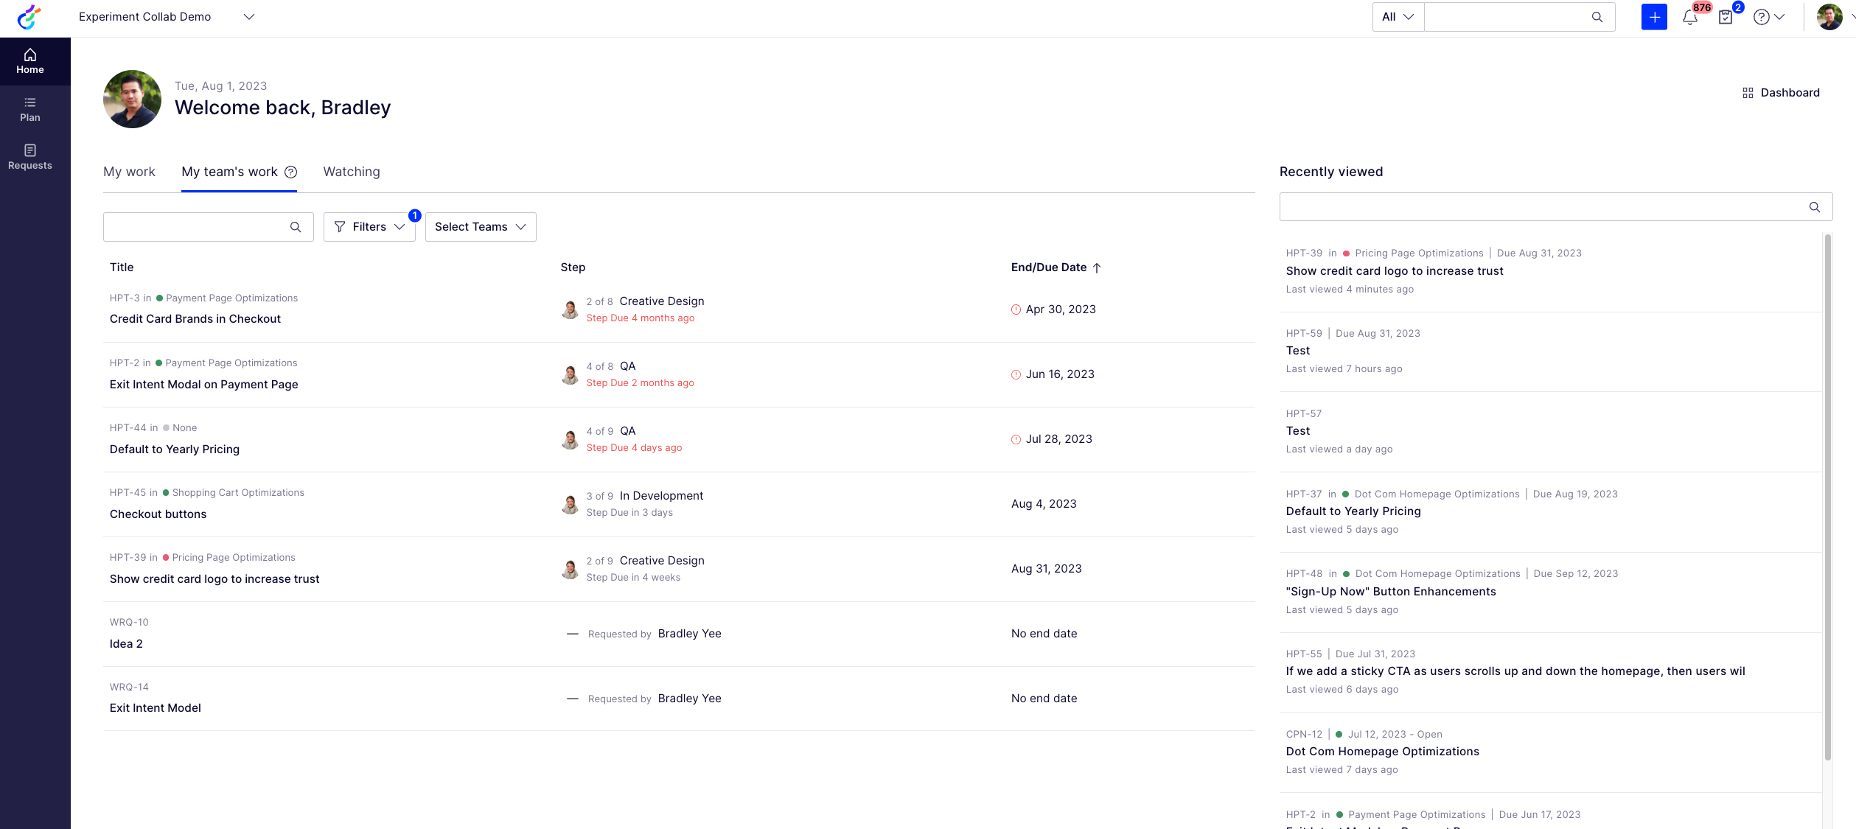This screenshot has height=829, width=1856.
Task: Open recently viewed Sign-Up Now Button Enhancements
Action: pyautogui.click(x=1551, y=592)
